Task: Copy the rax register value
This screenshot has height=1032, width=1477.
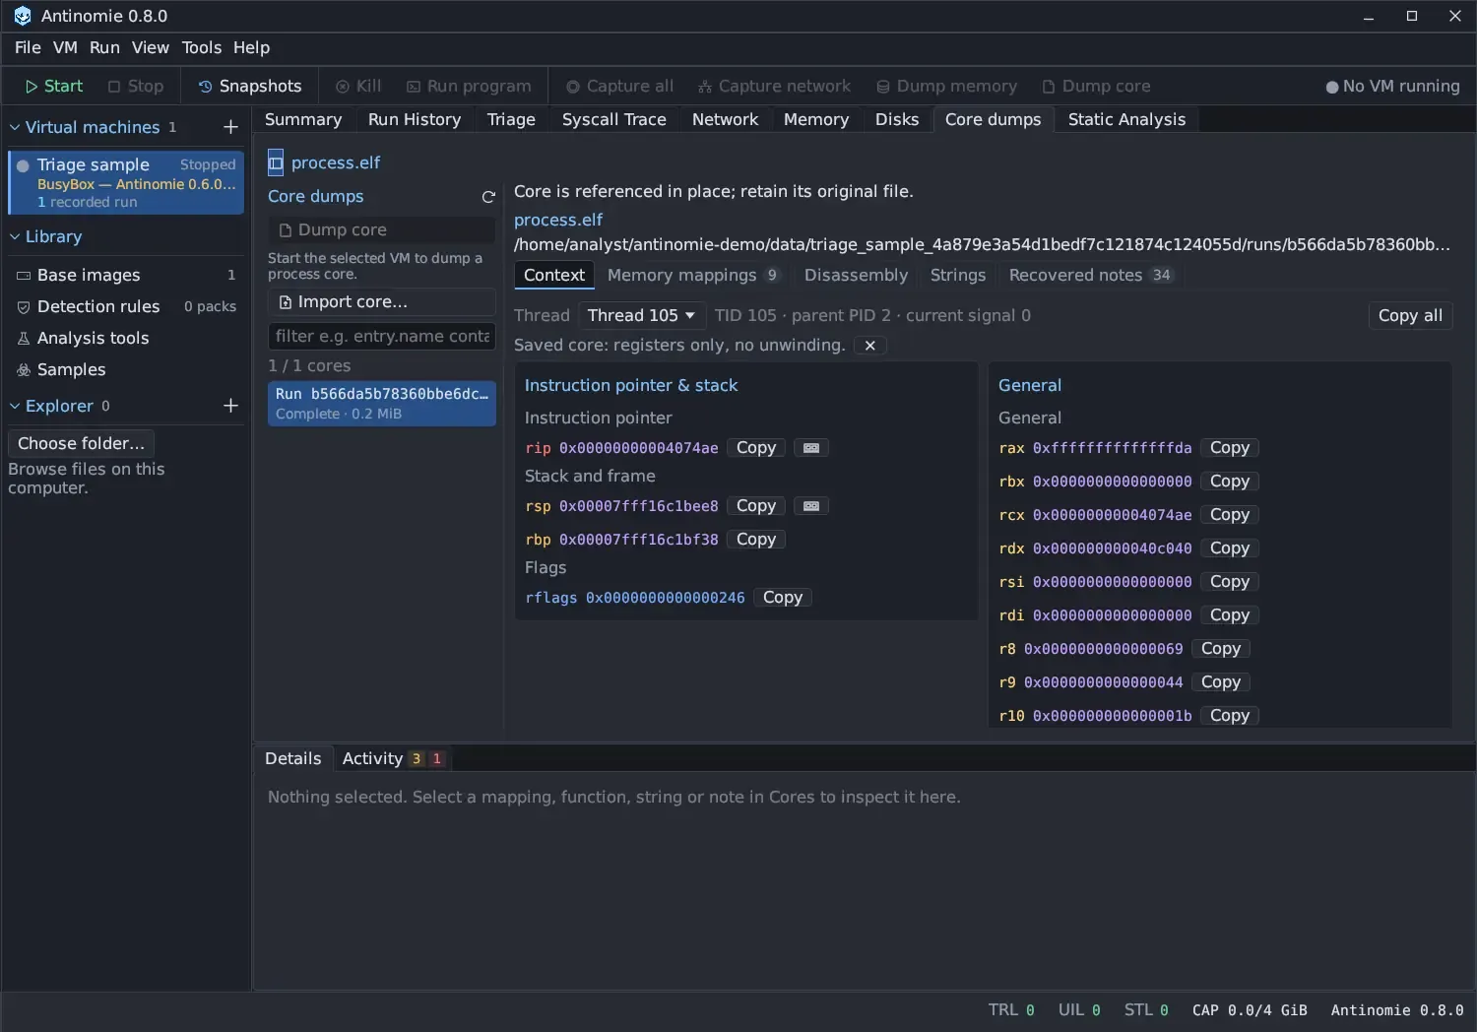Action: pos(1230,448)
